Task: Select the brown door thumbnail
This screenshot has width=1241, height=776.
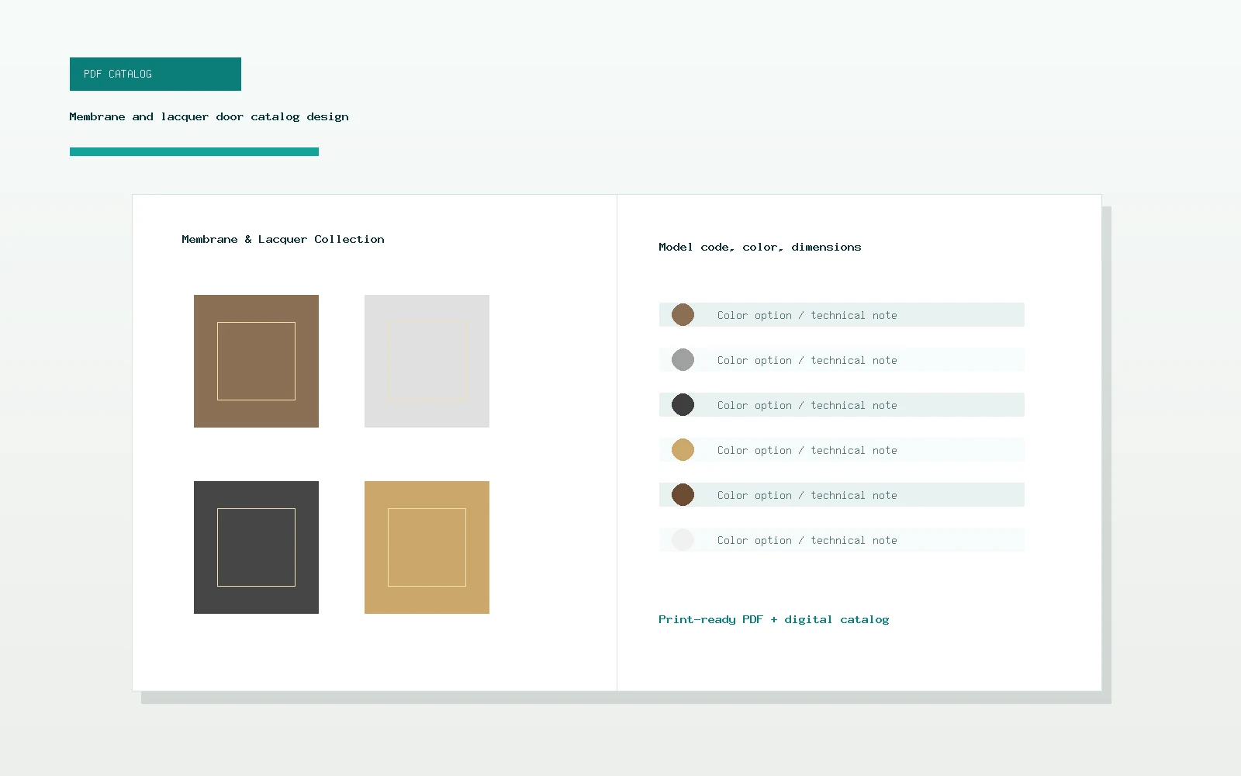Action: click(x=256, y=361)
